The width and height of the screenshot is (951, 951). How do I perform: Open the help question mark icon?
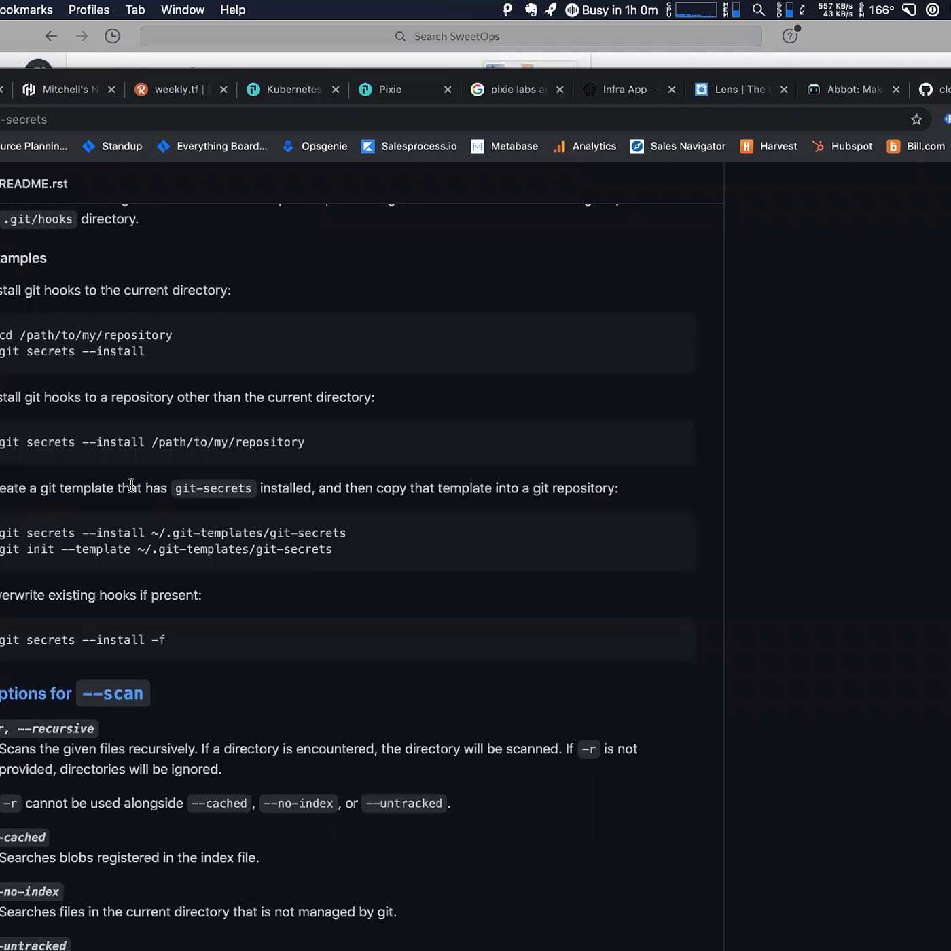point(790,36)
